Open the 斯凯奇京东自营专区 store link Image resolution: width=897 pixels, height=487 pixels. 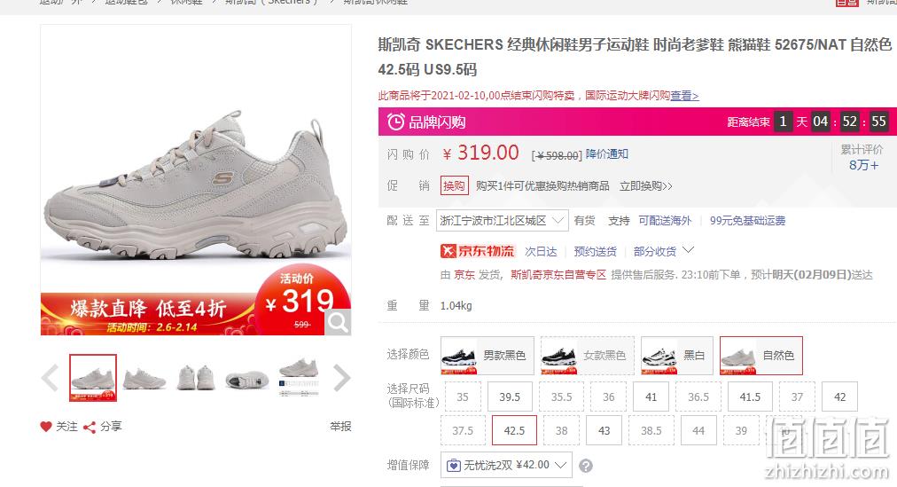(x=558, y=275)
